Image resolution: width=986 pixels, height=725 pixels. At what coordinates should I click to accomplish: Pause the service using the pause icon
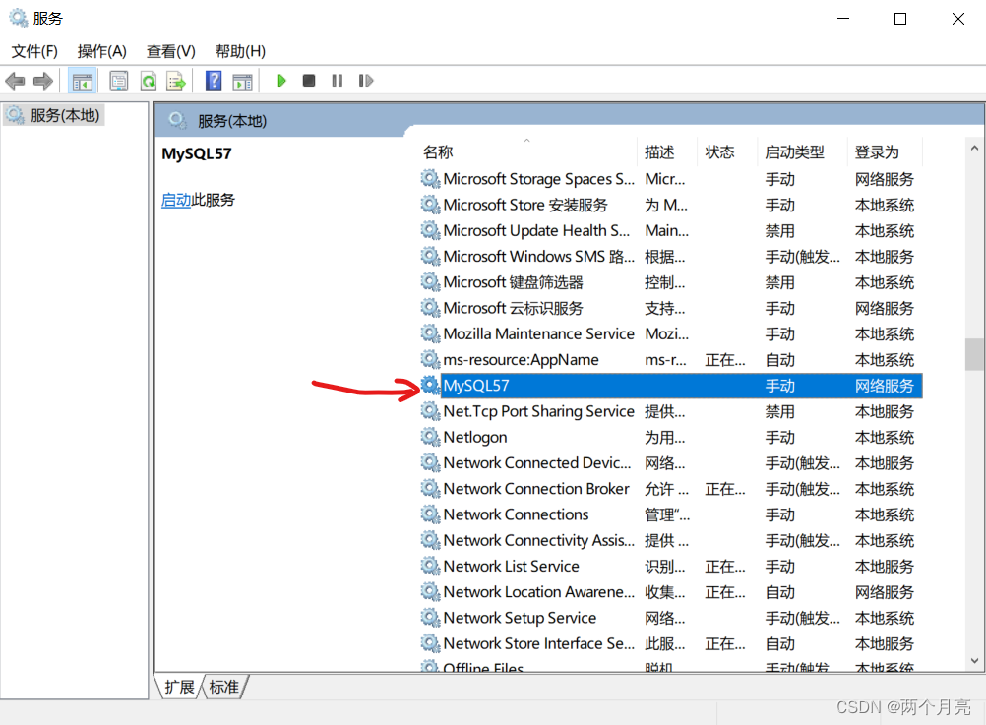(338, 81)
